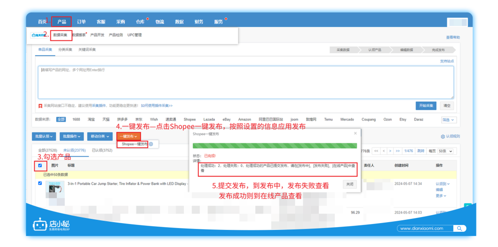The height and width of the screenshot is (247, 498).
Task: Expand the 筛选 dropdown for data sources
Action: pos(448,120)
